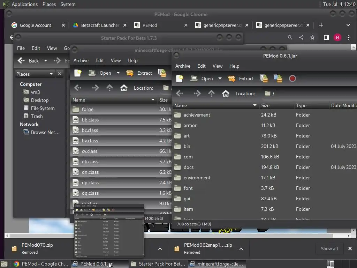Viewport: 357px width, 268px height.
Task: Sort by Name column in PEMod jar
Action: pos(215,105)
